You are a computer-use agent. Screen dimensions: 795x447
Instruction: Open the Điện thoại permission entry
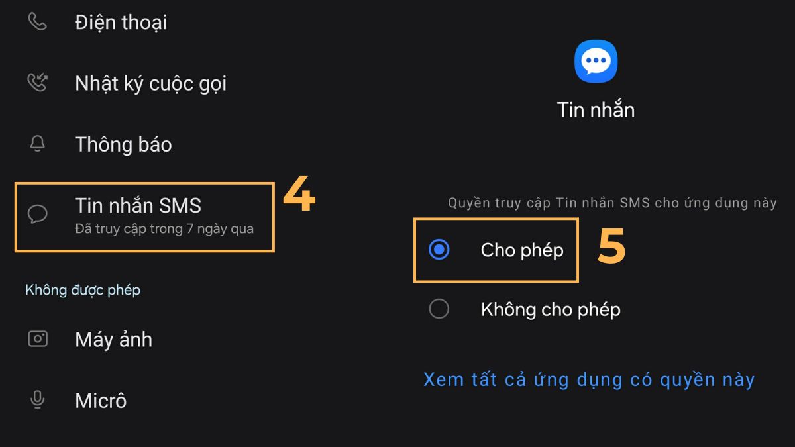coord(122,21)
